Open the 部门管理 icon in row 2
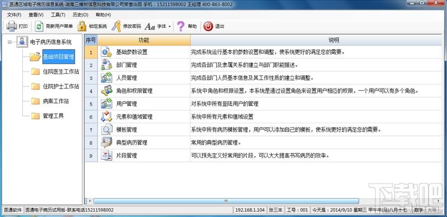Image resolution: width=447 pixels, height=217 pixels. pyautogui.click(x=106, y=65)
